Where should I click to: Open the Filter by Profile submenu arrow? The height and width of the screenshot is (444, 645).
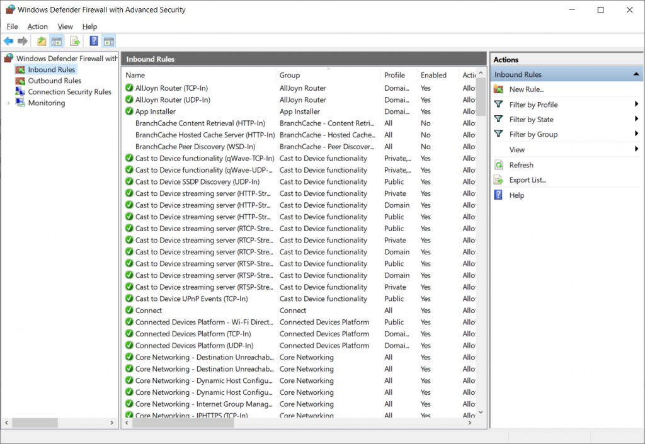click(x=636, y=104)
